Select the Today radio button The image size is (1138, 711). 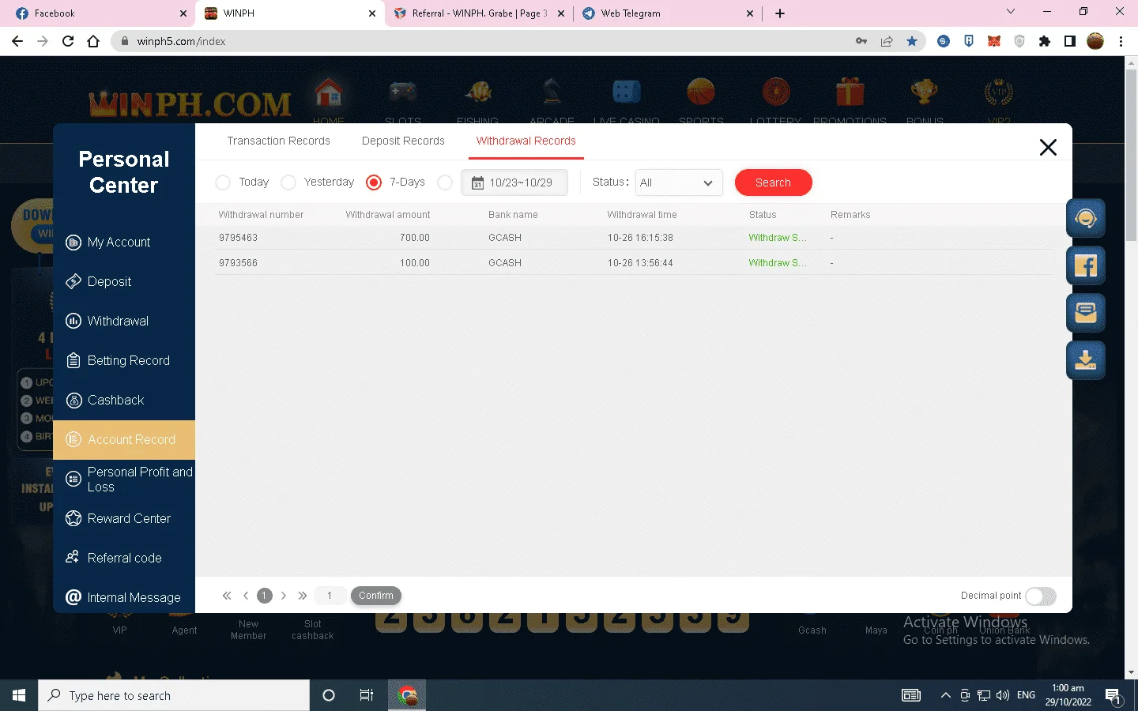223,182
